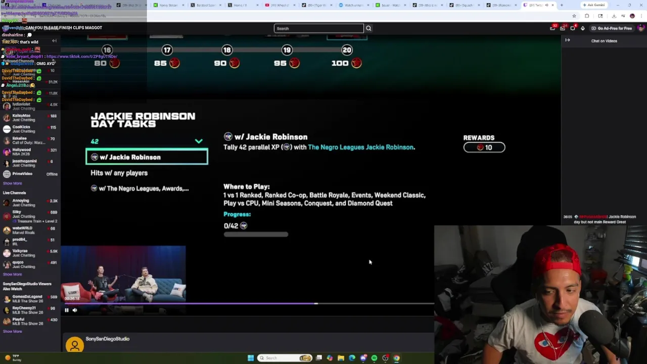Screen dimensions: 647x364
Task: Open Windows Start menu
Action: pyautogui.click(x=251, y=358)
